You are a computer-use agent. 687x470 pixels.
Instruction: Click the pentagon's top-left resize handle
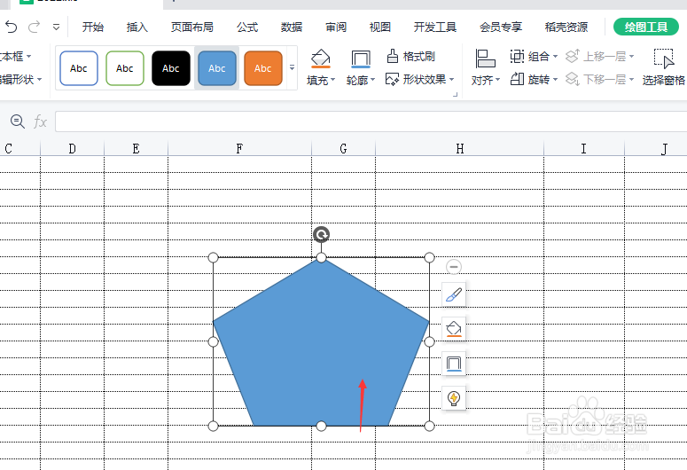pyautogui.click(x=213, y=257)
